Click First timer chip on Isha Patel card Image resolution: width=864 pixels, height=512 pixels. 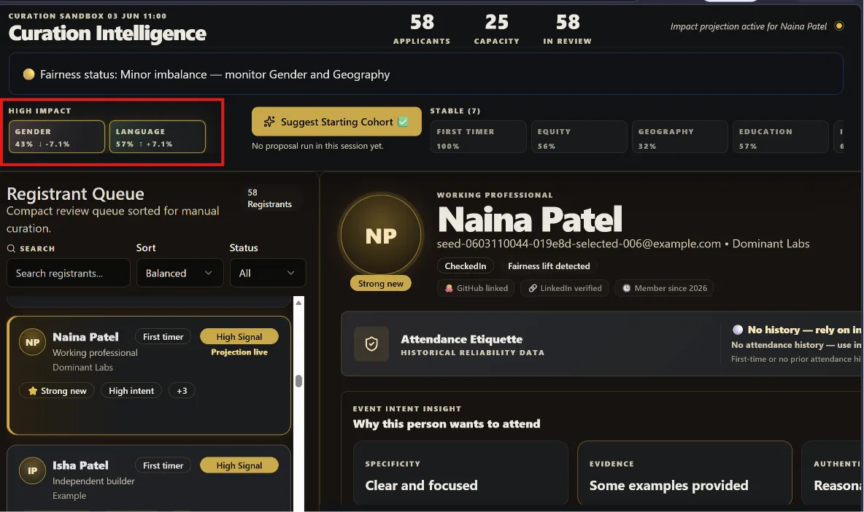click(163, 465)
